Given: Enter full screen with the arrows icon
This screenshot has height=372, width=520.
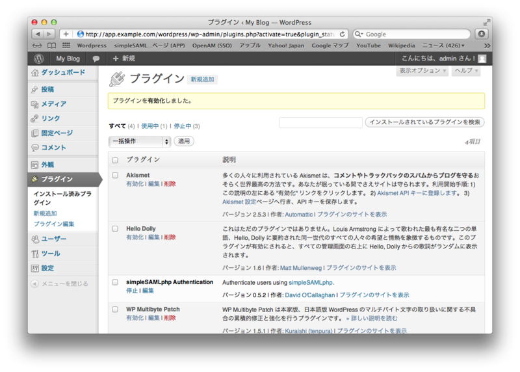Looking at the screenshot, I should coord(486,22).
